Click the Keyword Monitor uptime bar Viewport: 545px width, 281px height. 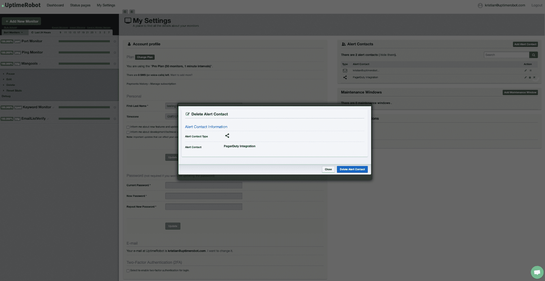tap(84, 107)
